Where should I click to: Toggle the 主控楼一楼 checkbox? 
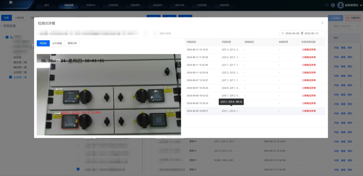coord(10,77)
